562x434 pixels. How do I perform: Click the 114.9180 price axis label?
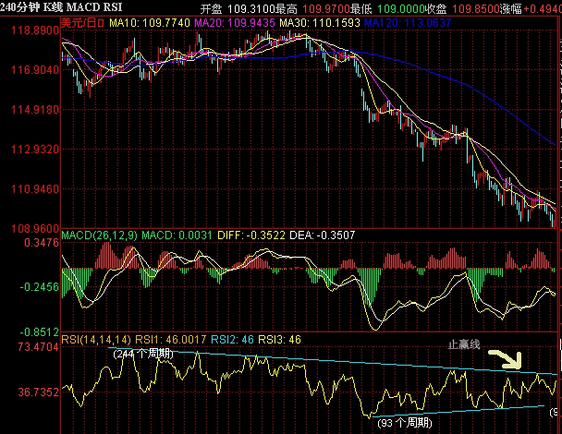click(35, 109)
